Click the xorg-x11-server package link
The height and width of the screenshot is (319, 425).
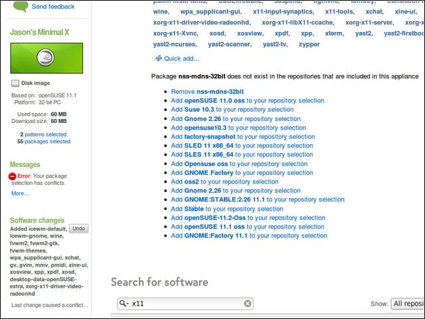pos(370,23)
